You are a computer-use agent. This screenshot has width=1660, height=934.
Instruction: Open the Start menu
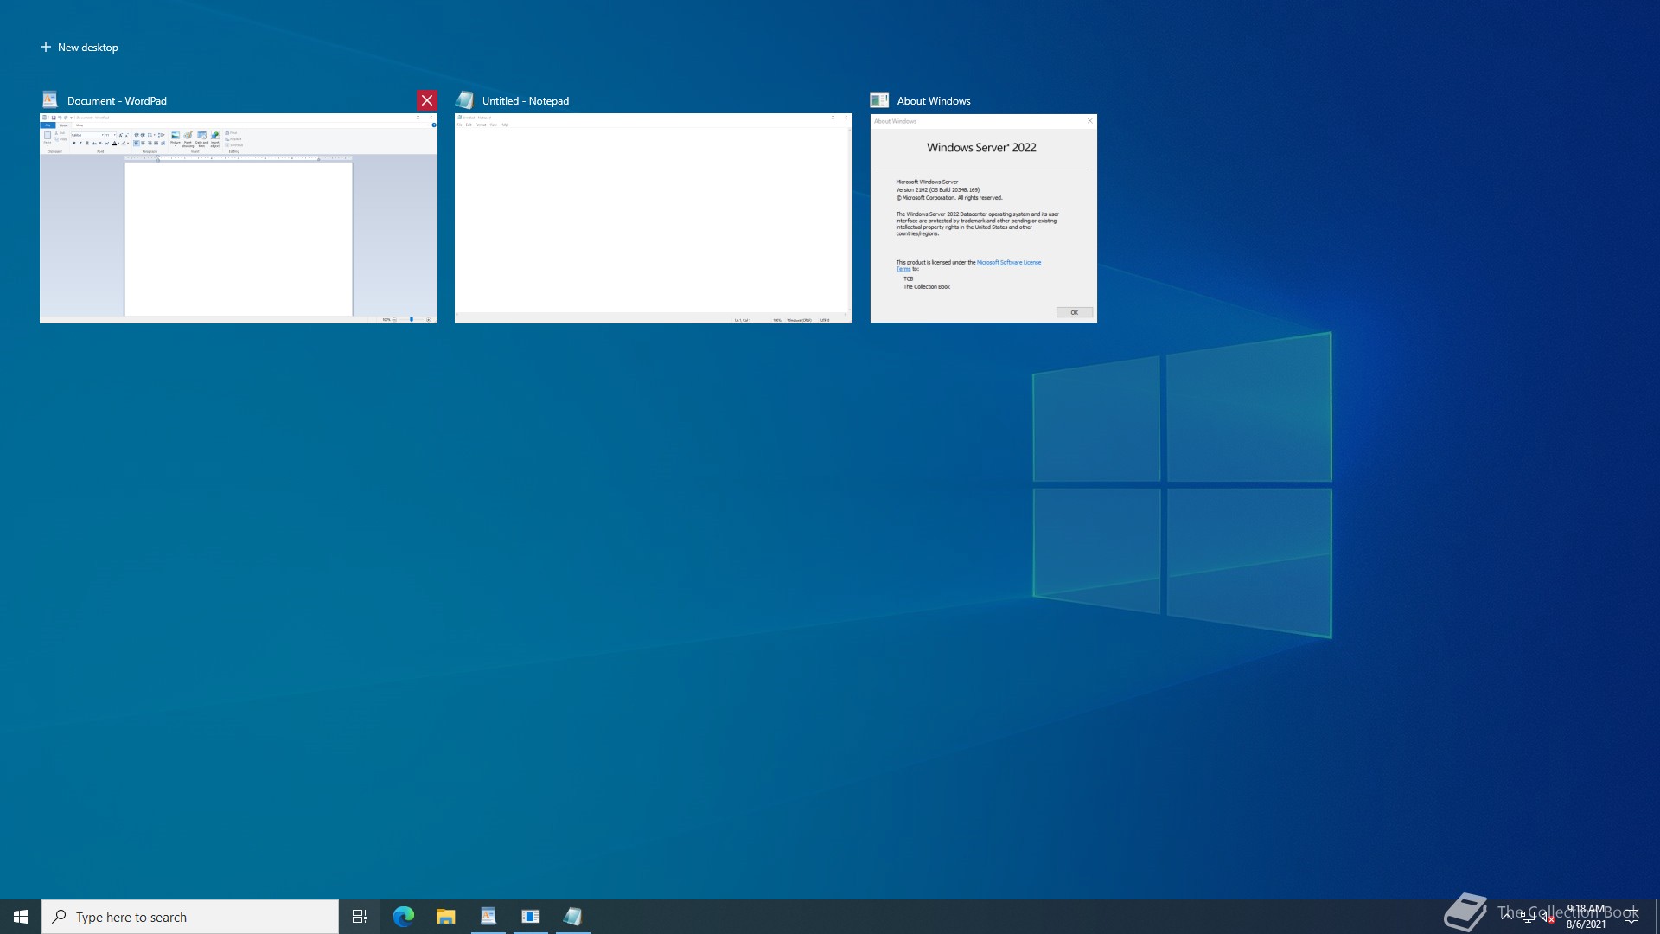click(21, 917)
